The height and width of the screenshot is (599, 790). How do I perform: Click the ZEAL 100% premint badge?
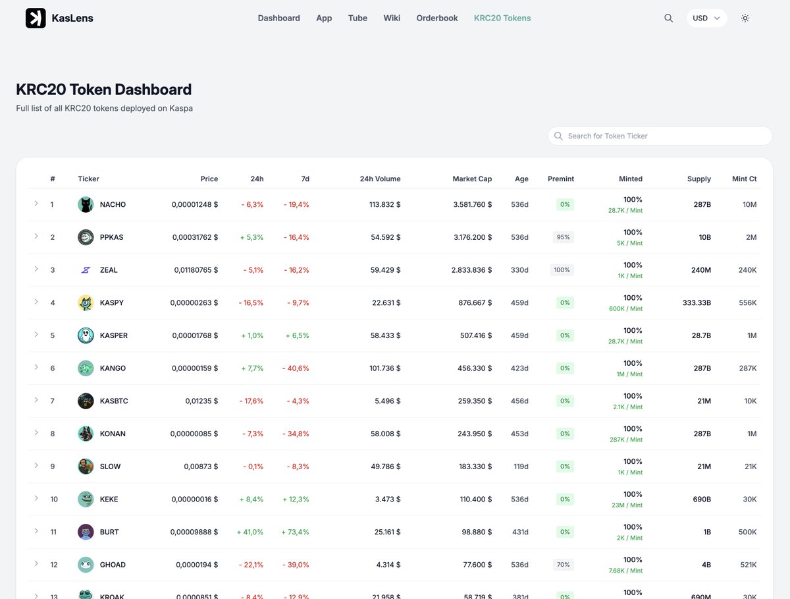(x=562, y=270)
